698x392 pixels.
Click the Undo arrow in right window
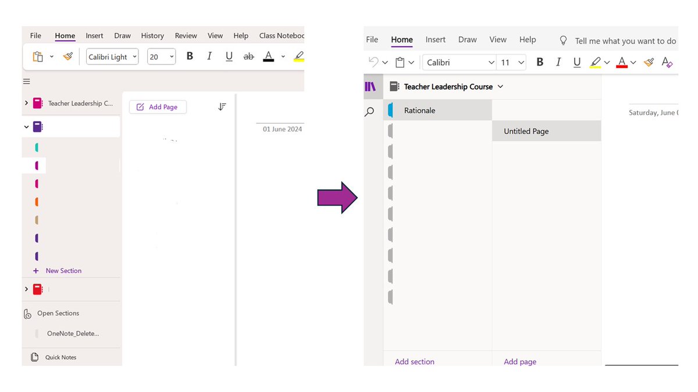point(373,62)
